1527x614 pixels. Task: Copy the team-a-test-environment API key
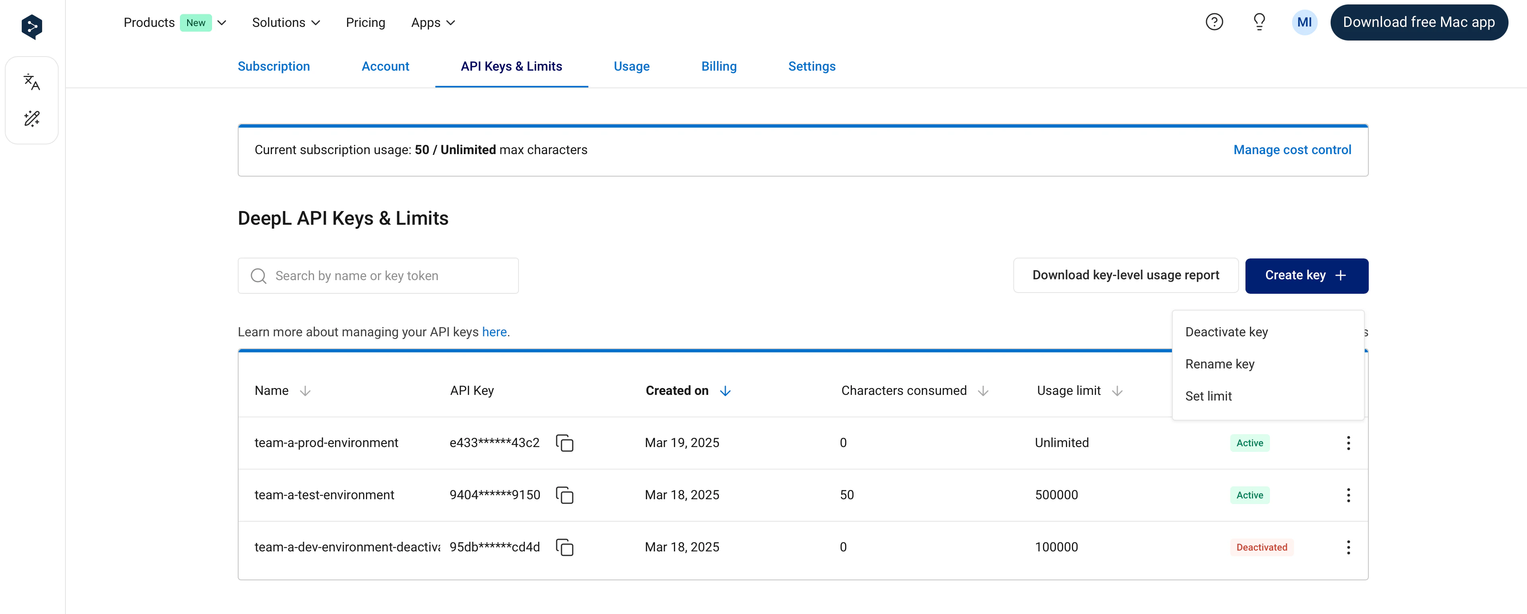tap(564, 495)
